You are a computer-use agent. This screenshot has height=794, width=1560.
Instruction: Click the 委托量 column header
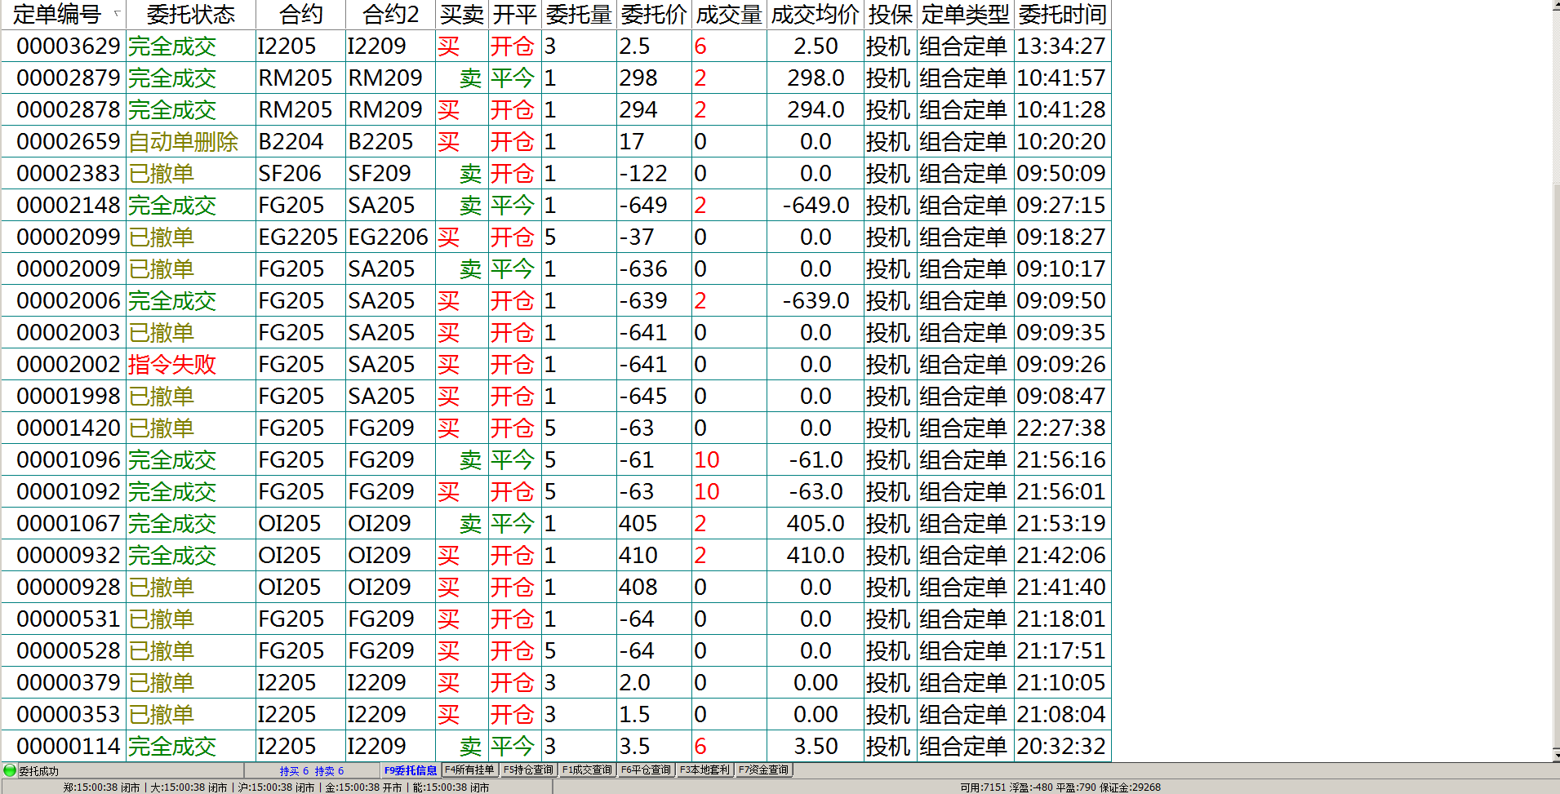(x=579, y=15)
